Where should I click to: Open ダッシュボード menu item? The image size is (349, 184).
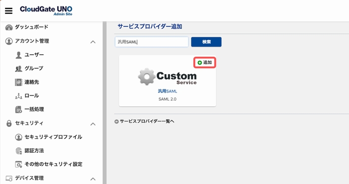click(31, 27)
